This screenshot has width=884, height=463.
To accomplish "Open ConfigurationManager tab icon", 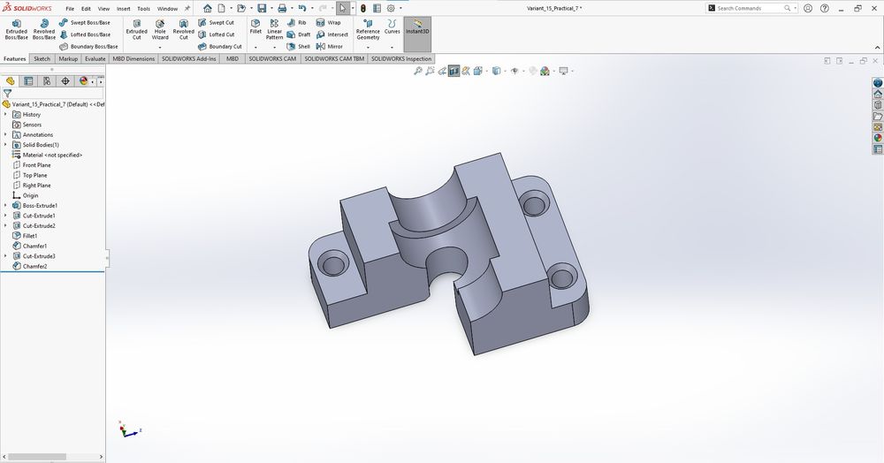I will (47, 81).
